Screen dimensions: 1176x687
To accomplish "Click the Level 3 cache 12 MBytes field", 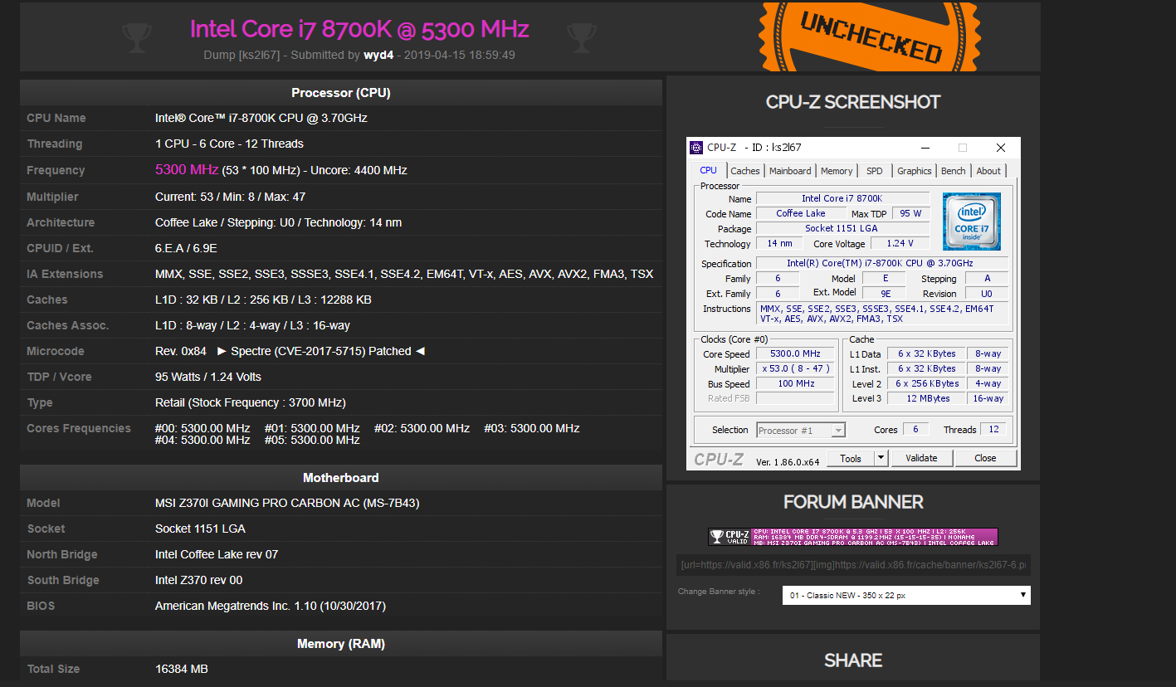I will tap(927, 398).
